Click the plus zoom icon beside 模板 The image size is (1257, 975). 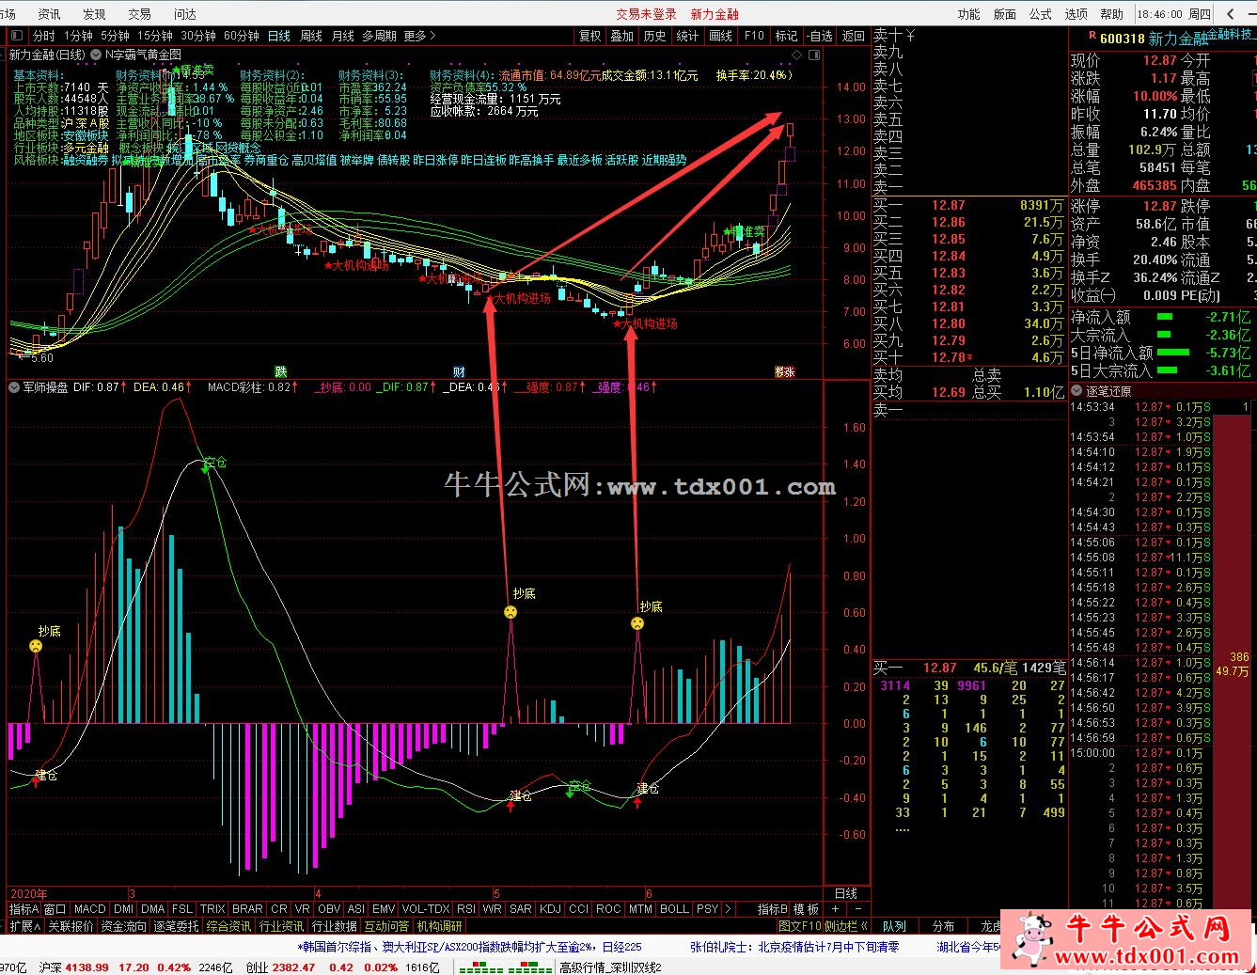tap(838, 909)
